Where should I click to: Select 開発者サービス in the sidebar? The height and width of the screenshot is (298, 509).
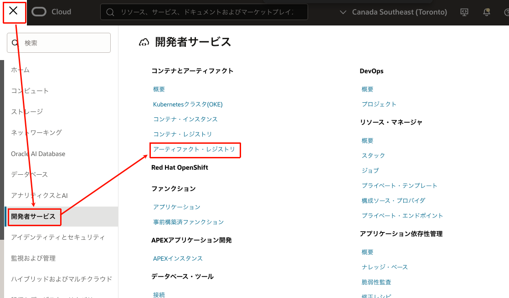point(34,217)
